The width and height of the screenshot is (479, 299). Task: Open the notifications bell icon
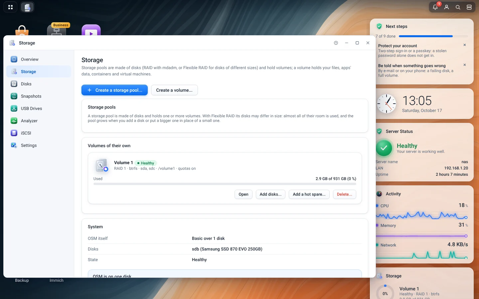(435, 7)
